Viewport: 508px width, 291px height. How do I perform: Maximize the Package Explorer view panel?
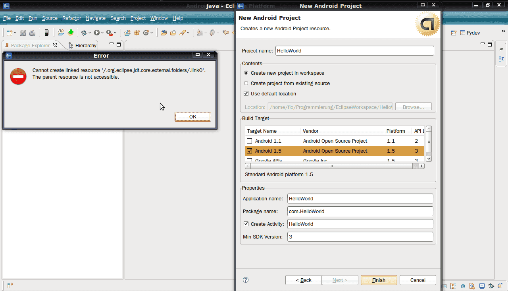(119, 45)
